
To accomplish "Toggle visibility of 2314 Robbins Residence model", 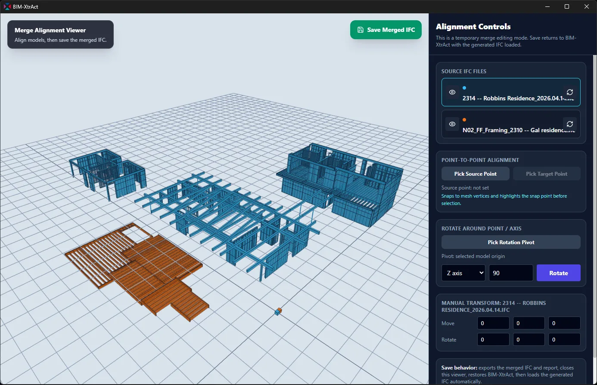I will (x=452, y=92).
